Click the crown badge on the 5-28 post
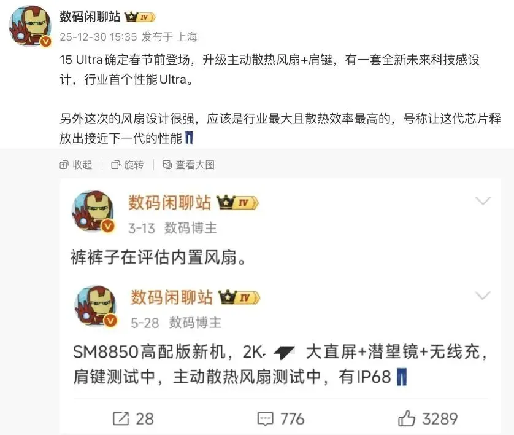The width and height of the screenshot is (514, 435). pos(239,297)
